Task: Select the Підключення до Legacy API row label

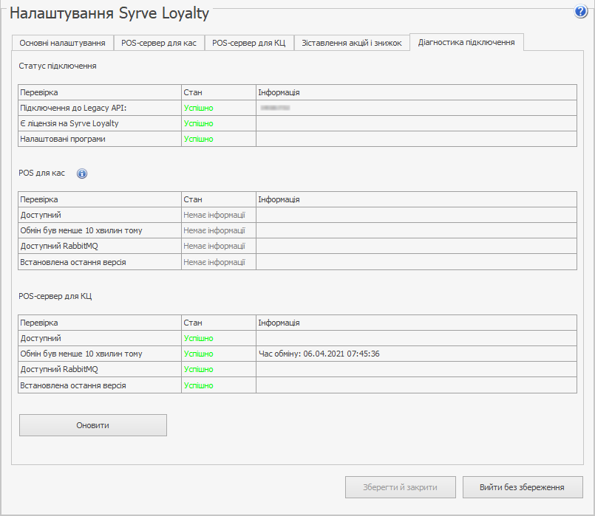Action: [x=73, y=108]
